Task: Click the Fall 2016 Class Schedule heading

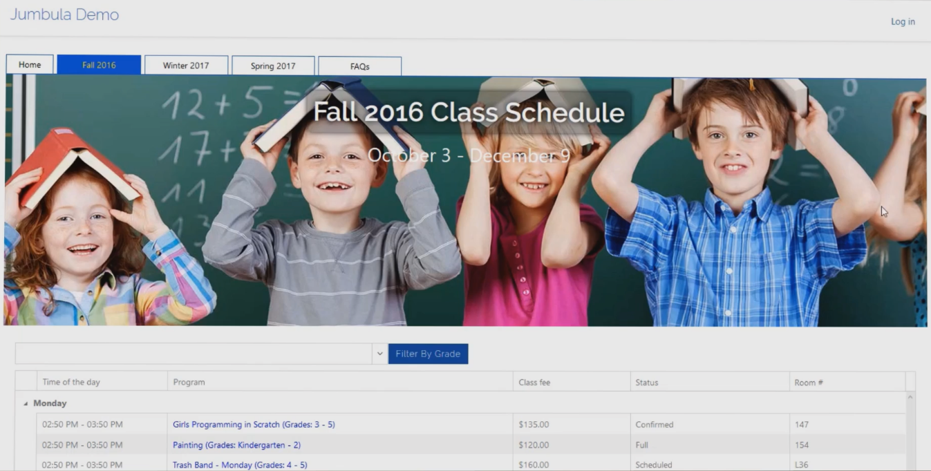Action: pos(469,112)
